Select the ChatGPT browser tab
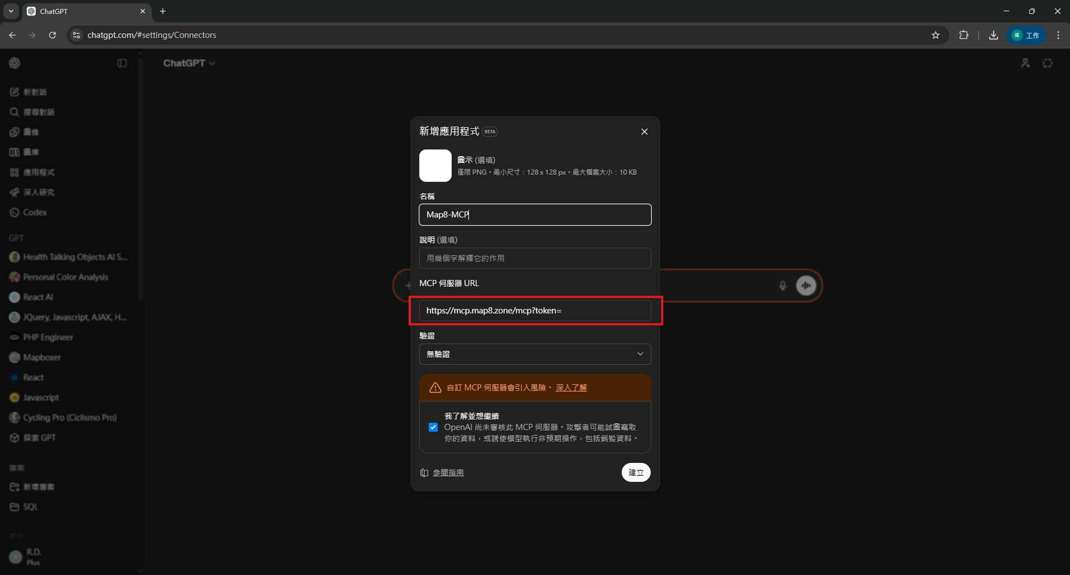Image resolution: width=1070 pixels, height=575 pixels. point(88,11)
